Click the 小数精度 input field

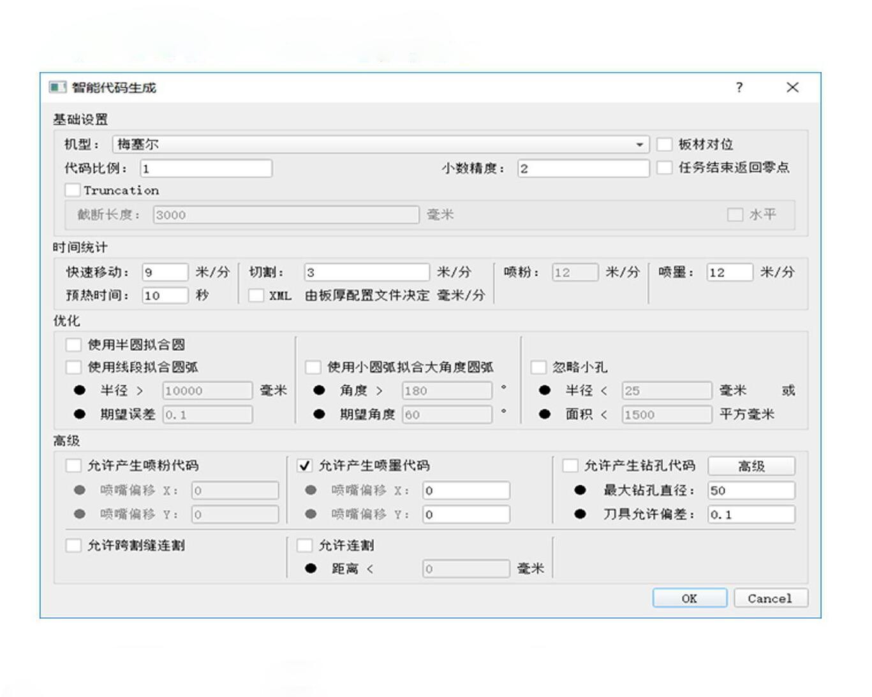[583, 168]
